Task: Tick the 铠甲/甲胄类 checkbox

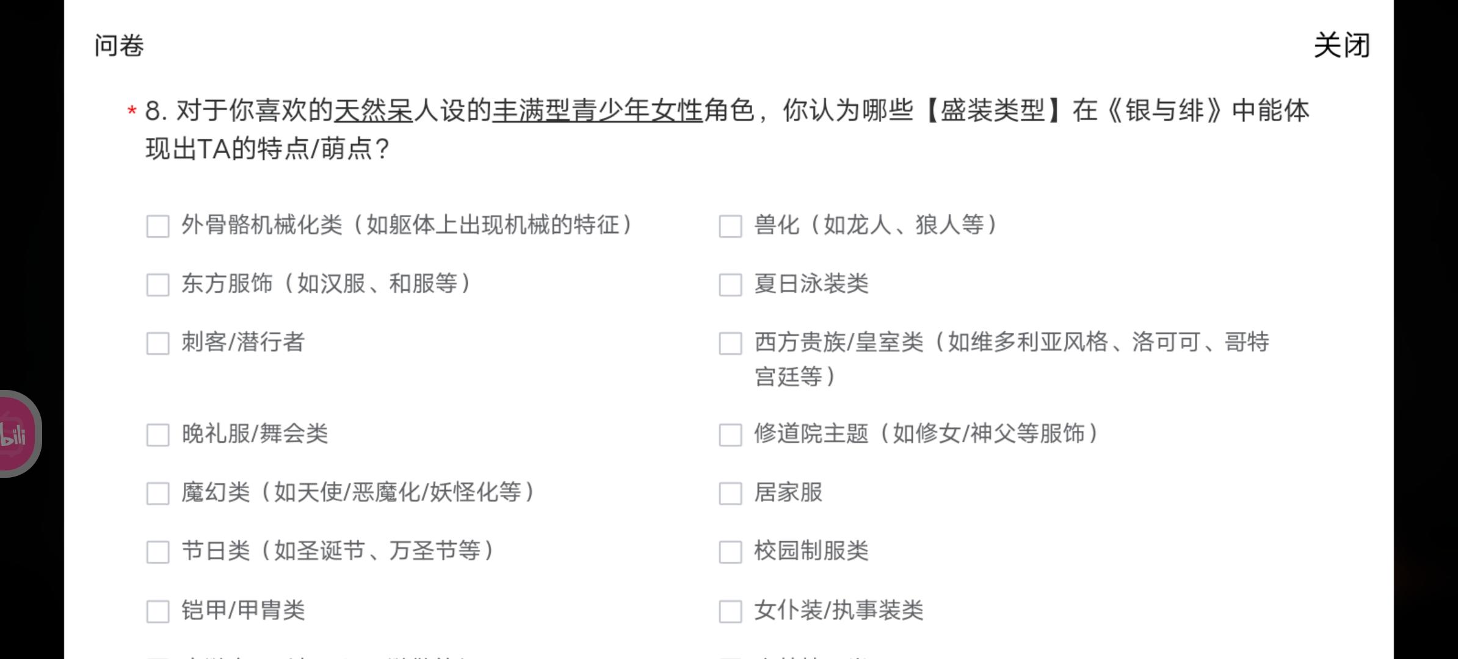Action: (158, 611)
